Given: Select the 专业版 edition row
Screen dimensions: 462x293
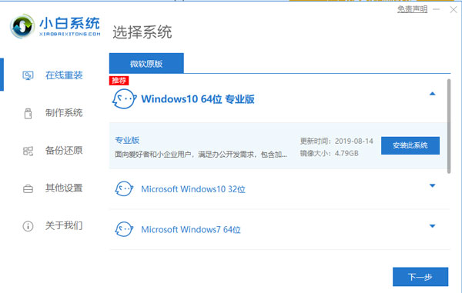Looking at the screenshot, I should pos(278,146).
